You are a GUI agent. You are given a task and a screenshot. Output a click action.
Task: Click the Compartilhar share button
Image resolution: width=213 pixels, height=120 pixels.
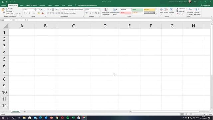click(x=205, y=5)
